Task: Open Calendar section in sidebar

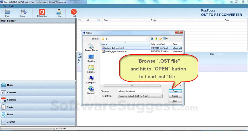Action: click(x=38, y=100)
